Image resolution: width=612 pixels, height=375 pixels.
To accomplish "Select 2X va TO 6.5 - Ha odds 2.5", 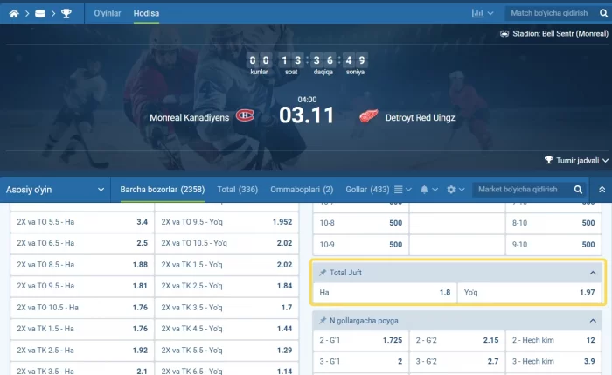I will pyautogui.click(x=82, y=243).
